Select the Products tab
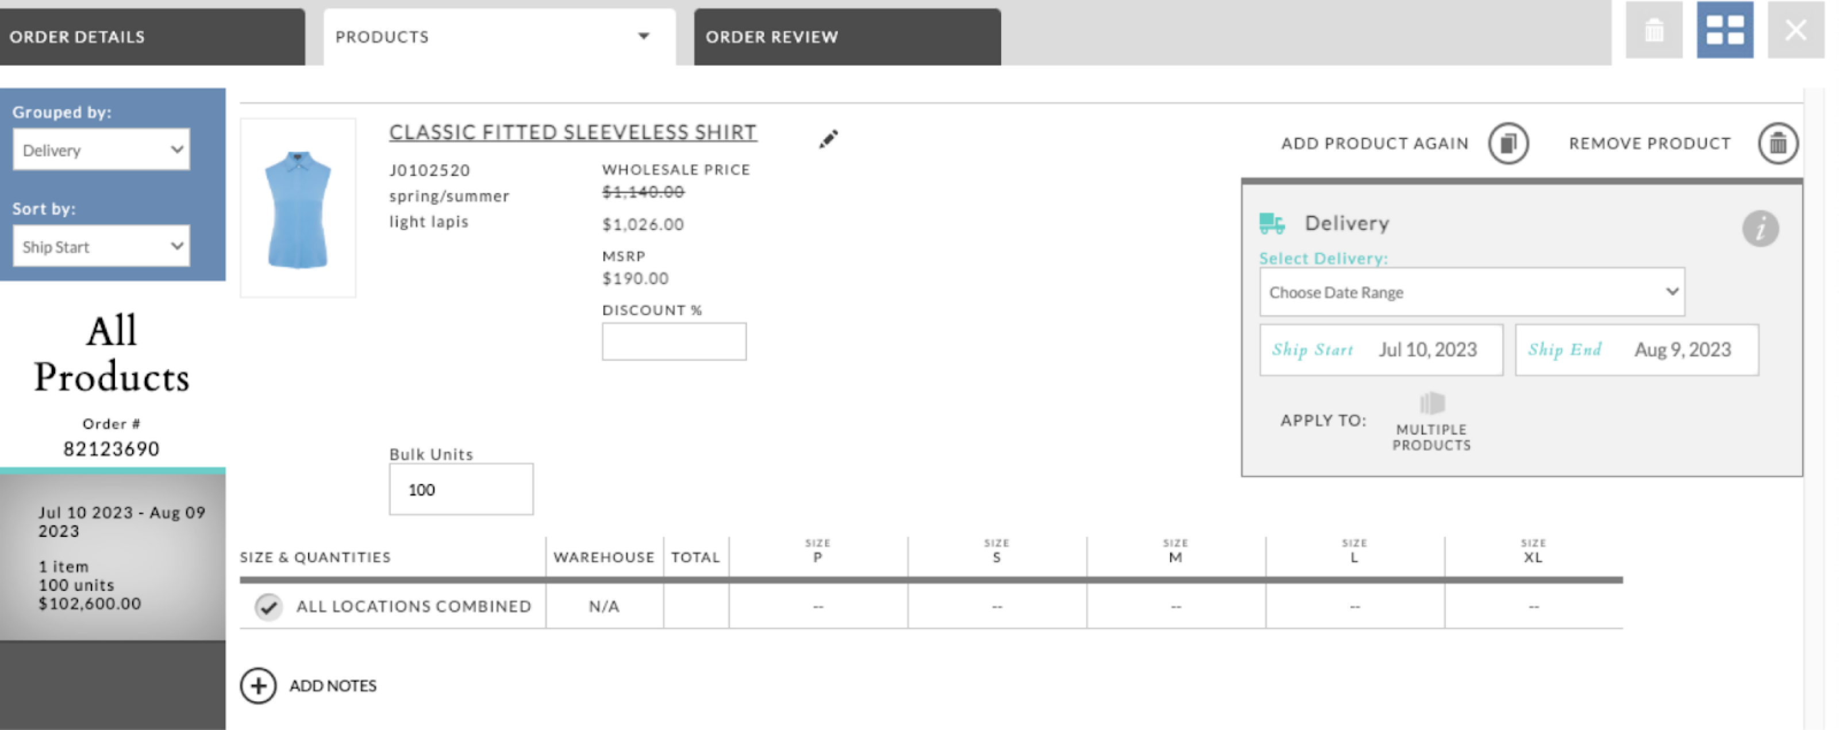1839x730 pixels. point(499,36)
